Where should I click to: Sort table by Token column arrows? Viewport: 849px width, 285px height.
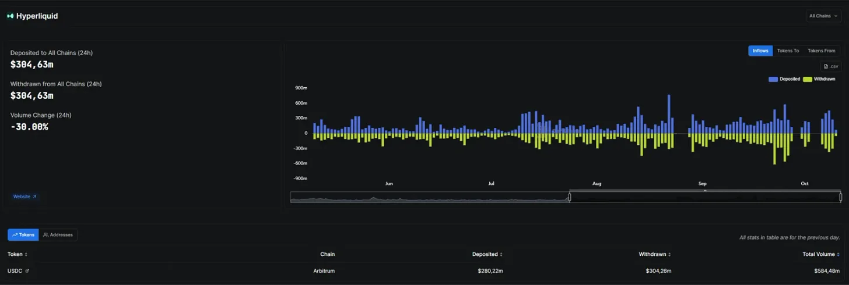[x=26, y=254]
